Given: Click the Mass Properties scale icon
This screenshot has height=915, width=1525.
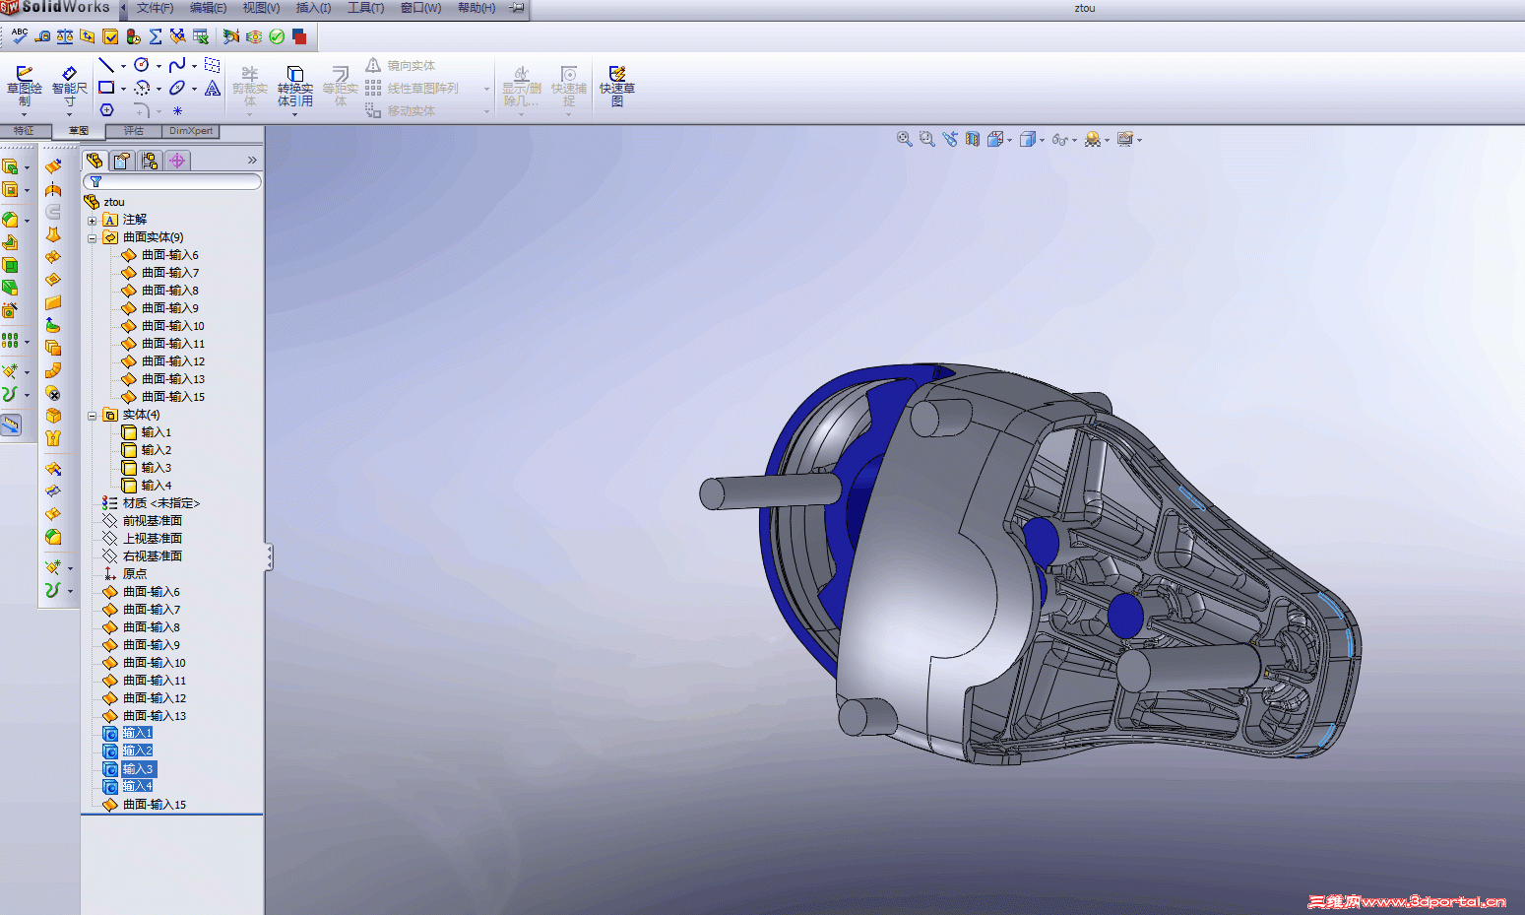Looking at the screenshot, I should [x=65, y=36].
